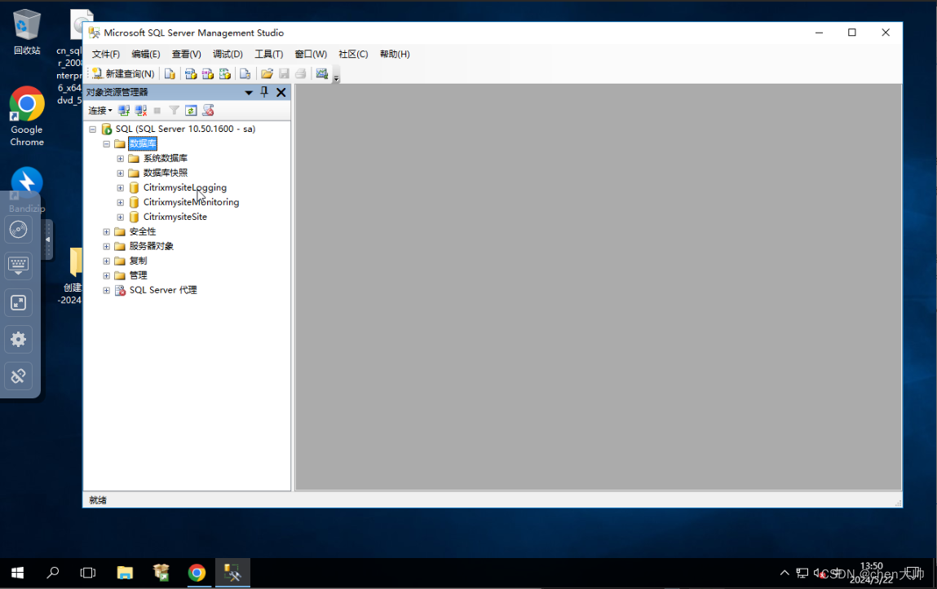Click the Filter funnel icon

(174, 111)
